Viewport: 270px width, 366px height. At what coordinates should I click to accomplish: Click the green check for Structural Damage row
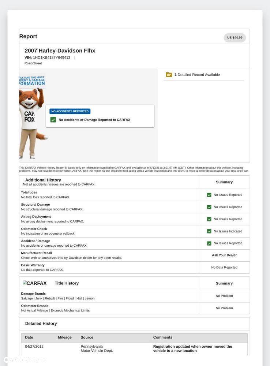pyautogui.click(x=209, y=207)
